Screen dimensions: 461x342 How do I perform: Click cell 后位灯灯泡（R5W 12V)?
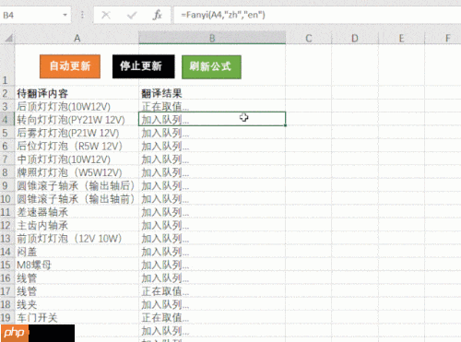click(77, 146)
